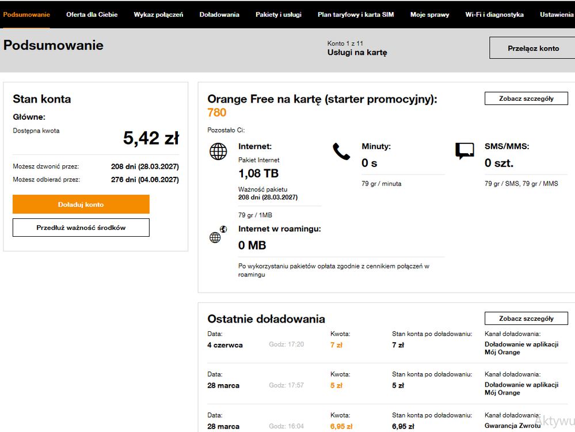Image resolution: width=575 pixels, height=432 pixels.
Task: Click the roaming value 0 MB
Action: (x=252, y=245)
